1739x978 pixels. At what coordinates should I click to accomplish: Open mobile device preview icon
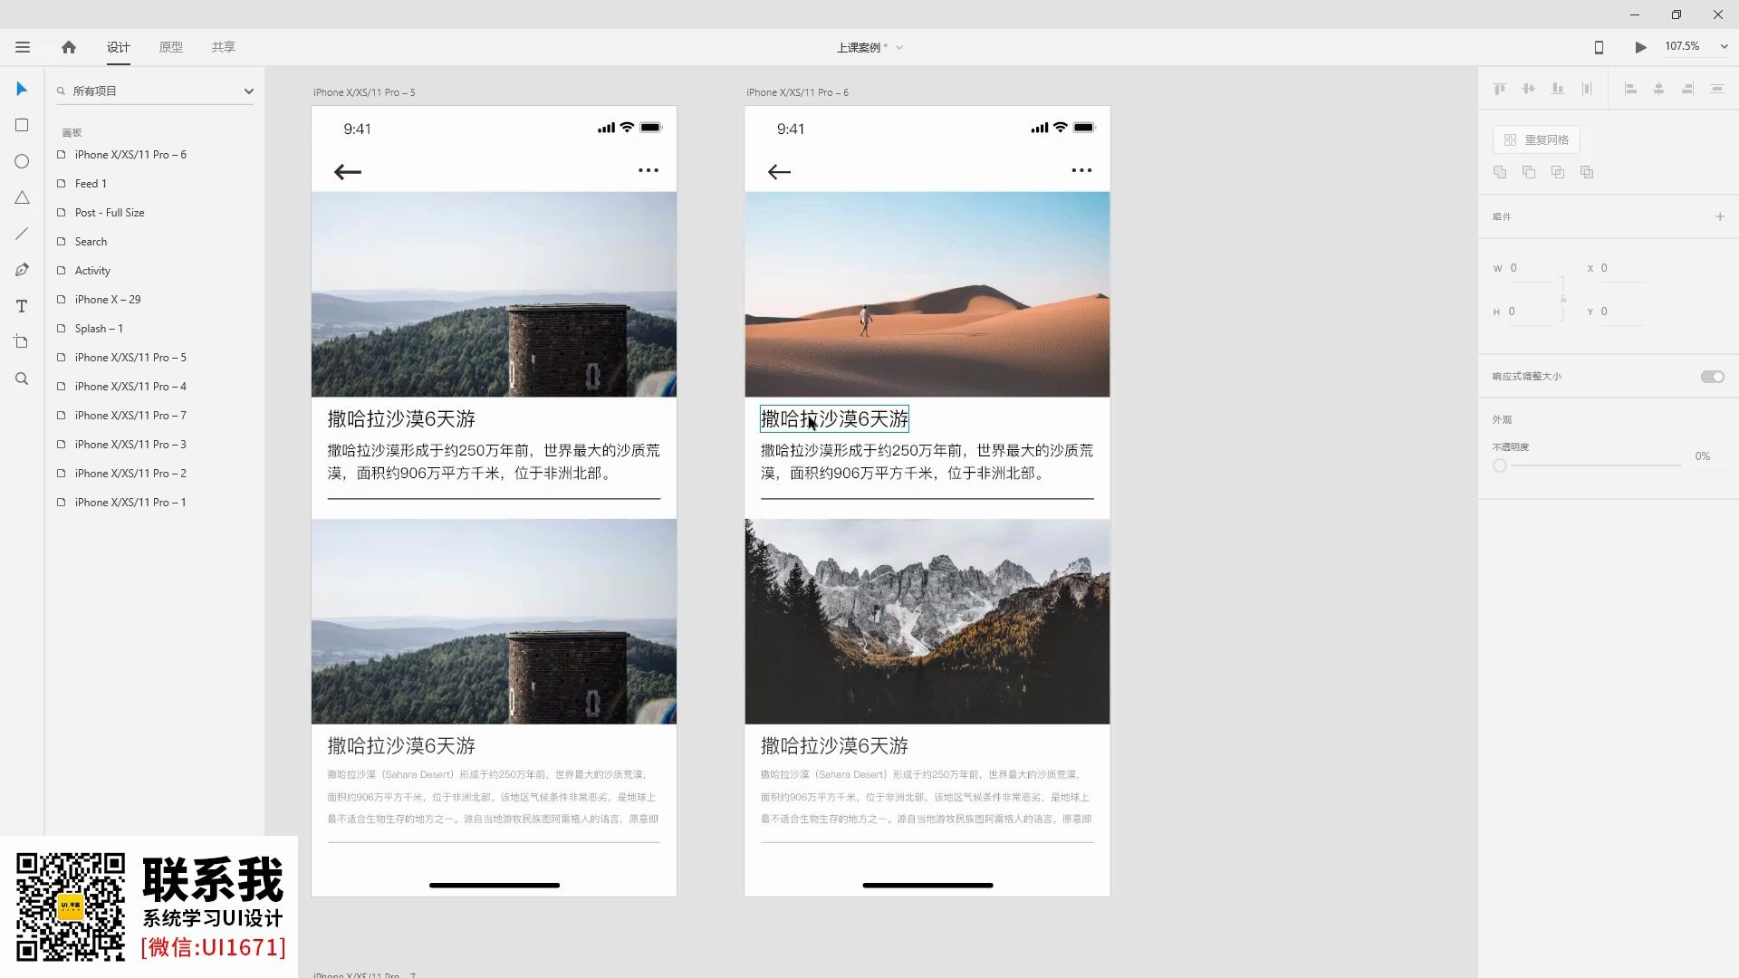(x=1599, y=47)
